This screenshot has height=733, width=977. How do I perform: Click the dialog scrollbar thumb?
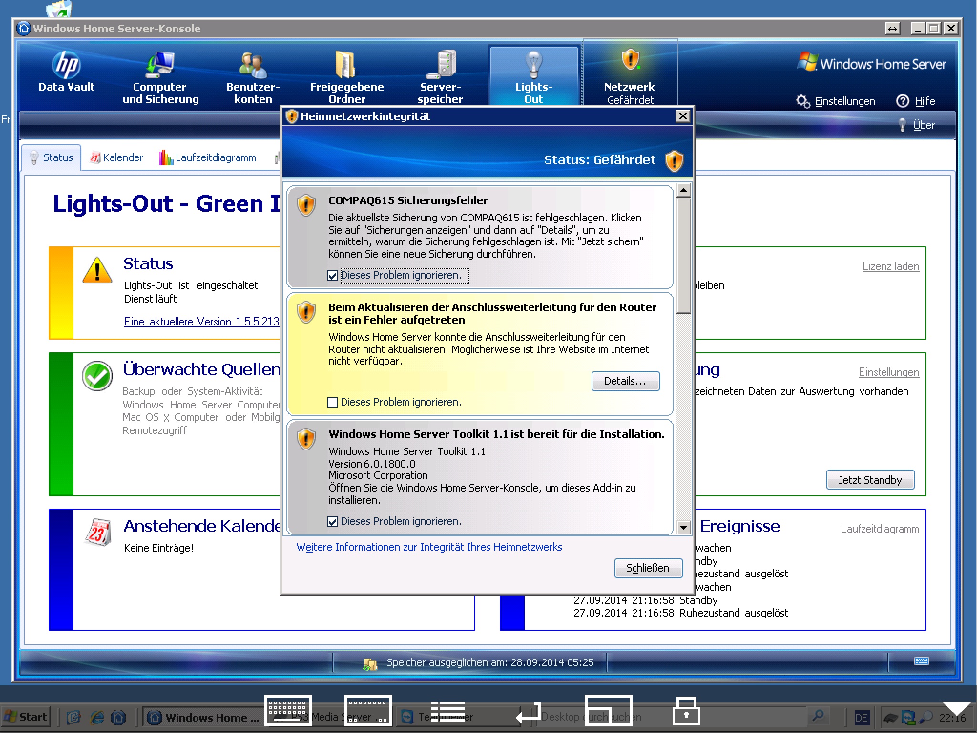point(684,256)
